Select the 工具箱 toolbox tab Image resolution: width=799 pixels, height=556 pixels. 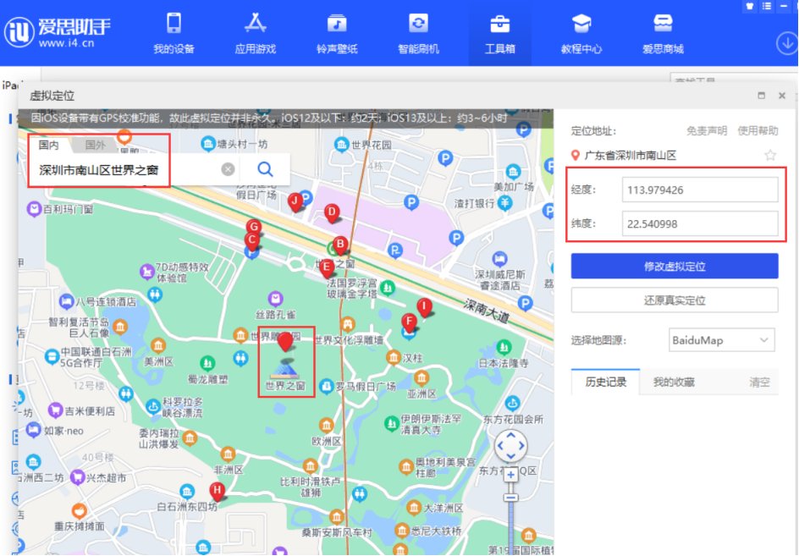point(500,33)
